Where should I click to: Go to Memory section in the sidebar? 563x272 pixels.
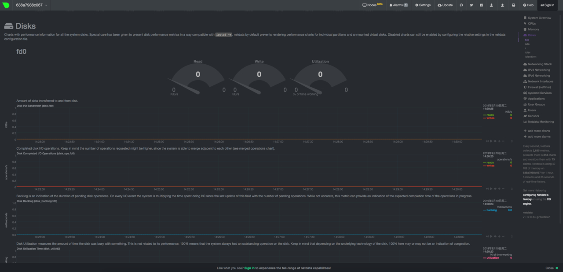531,29
